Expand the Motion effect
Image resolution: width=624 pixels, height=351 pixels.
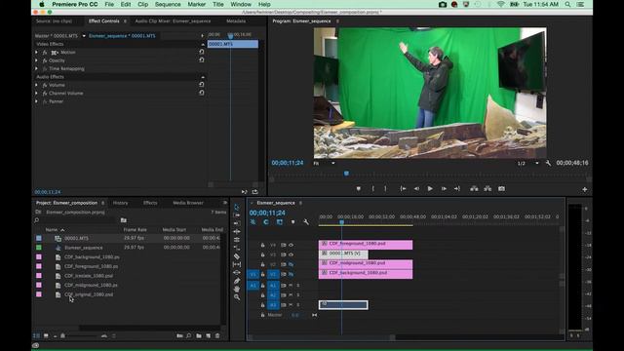coord(36,52)
